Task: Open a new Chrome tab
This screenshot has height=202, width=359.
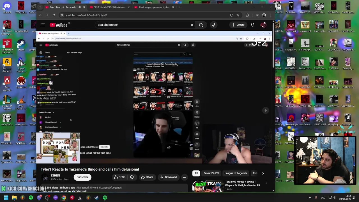Action: (180, 7)
